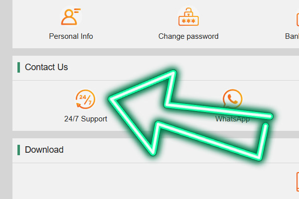Open the Personal Info text label
The width and height of the screenshot is (299, 199).
coord(71,36)
